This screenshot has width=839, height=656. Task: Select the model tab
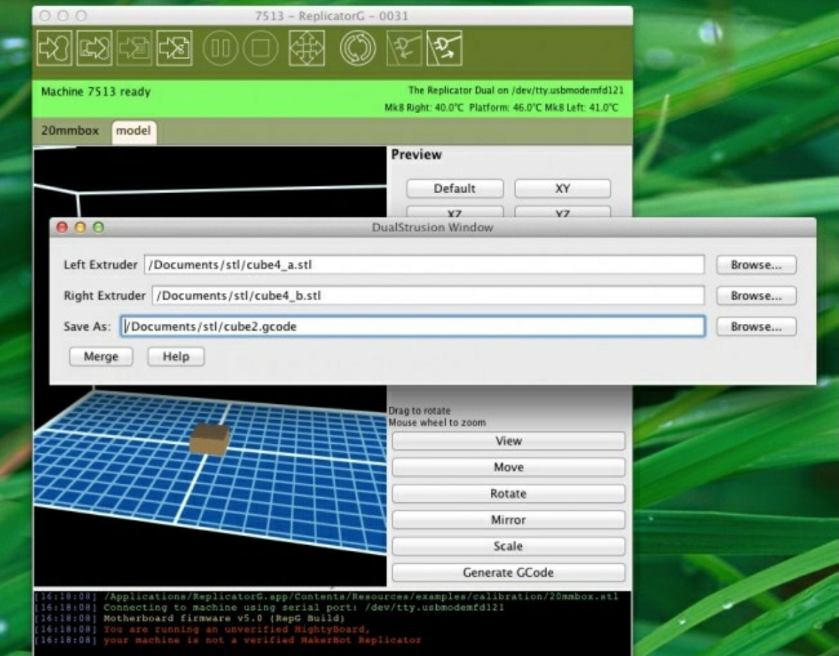134,131
